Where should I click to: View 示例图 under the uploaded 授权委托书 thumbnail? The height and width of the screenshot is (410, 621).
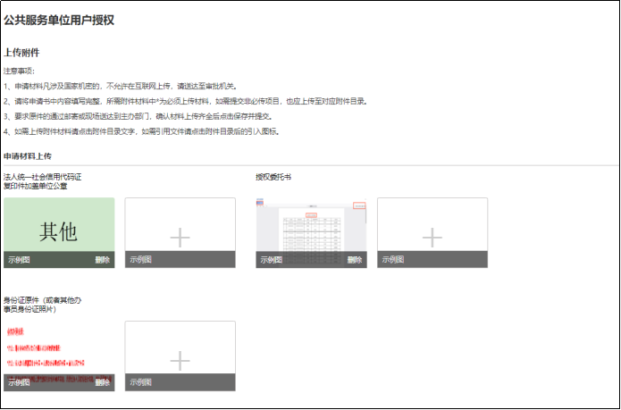pos(271,260)
